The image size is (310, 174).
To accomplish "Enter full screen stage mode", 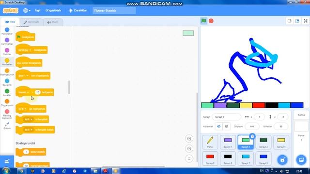I will point(306,21).
